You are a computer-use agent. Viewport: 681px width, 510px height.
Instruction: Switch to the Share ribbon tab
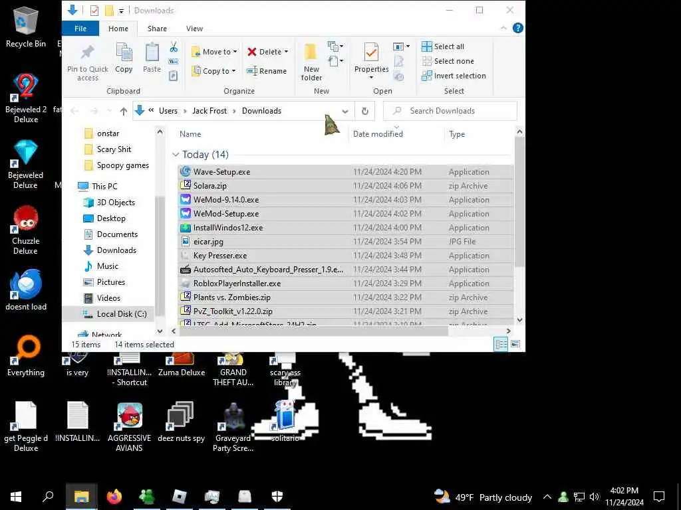click(x=157, y=28)
